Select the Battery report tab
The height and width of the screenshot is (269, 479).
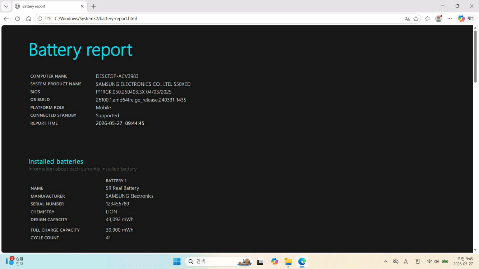click(x=50, y=6)
